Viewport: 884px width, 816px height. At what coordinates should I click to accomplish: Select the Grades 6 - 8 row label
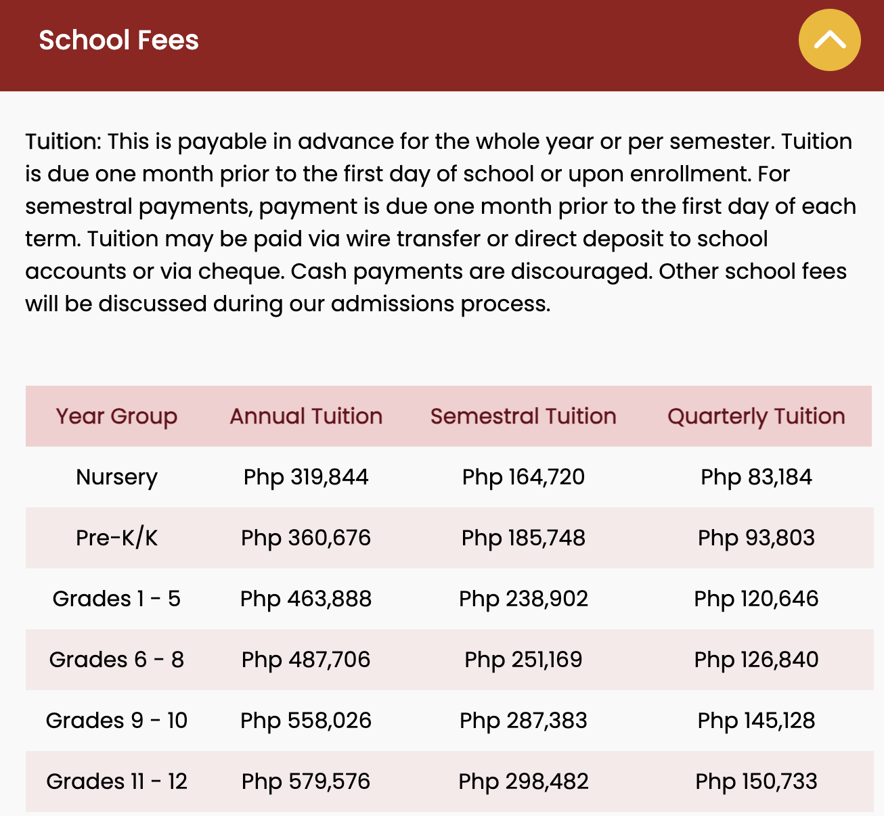coord(116,660)
